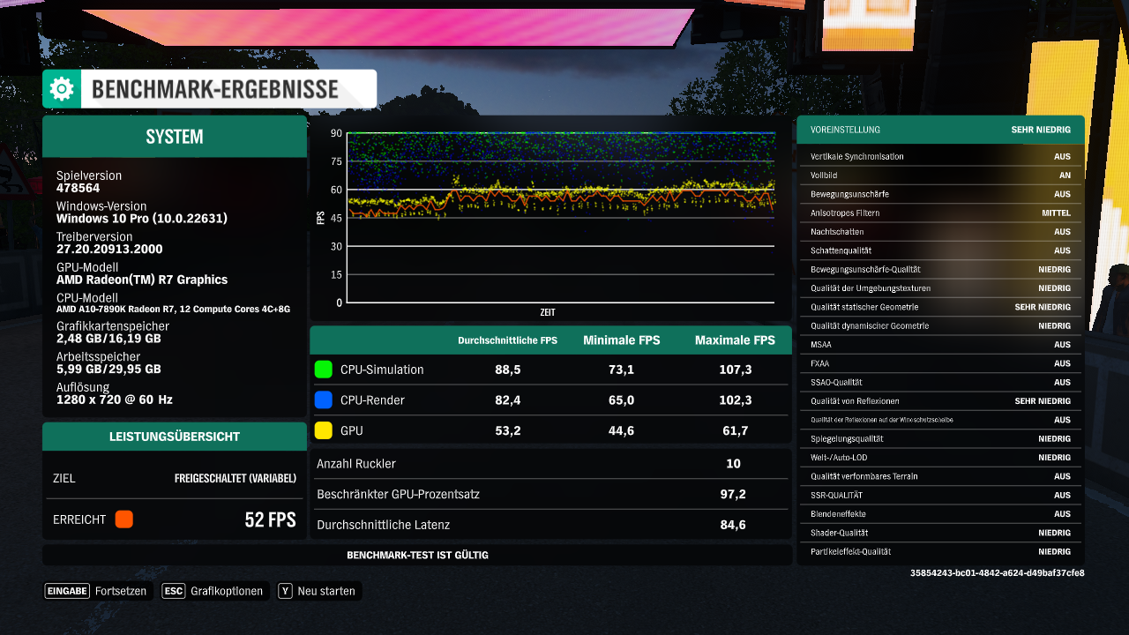Select the yellow GPU legend icon
This screenshot has width=1129, height=635.
click(325, 430)
